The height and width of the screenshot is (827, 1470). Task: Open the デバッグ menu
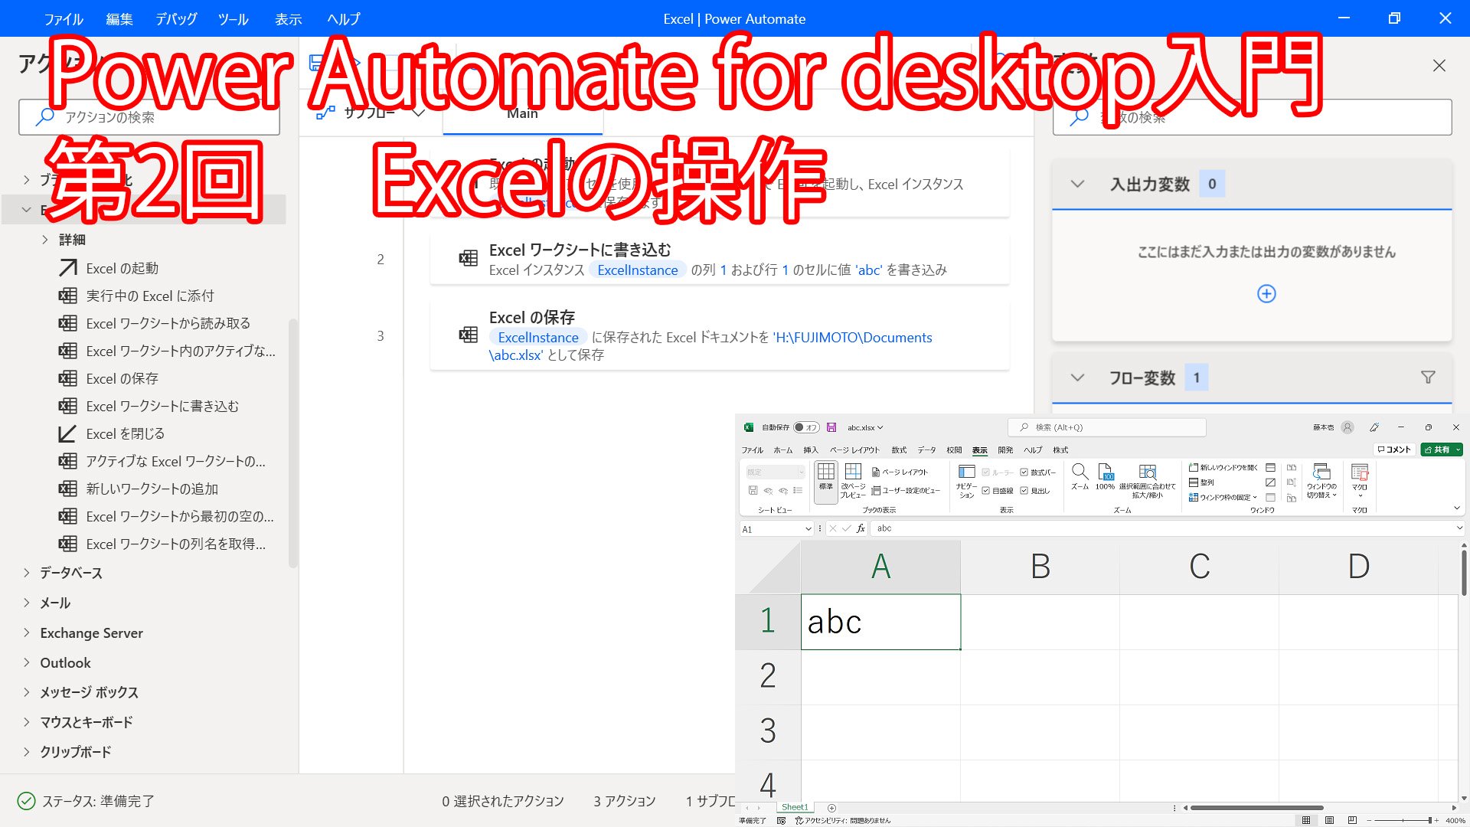[x=176, y=19]
